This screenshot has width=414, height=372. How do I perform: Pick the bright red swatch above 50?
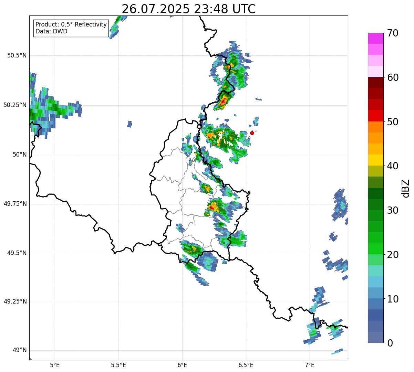[x=376, y=116]
